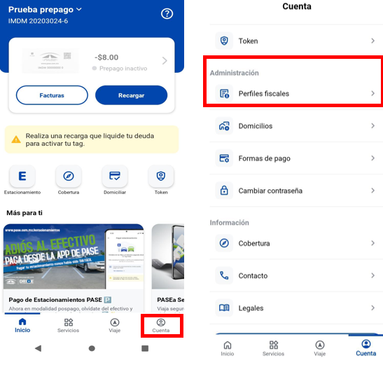383x365 pixels.
Task: Open the Token shield shortcut icon
Action: click(161, 176)
